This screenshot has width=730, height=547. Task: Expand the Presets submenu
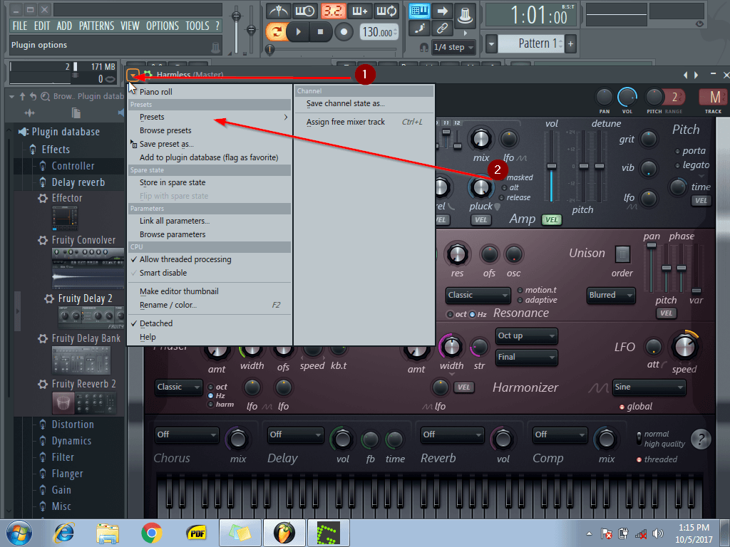[x=210, y=117]
